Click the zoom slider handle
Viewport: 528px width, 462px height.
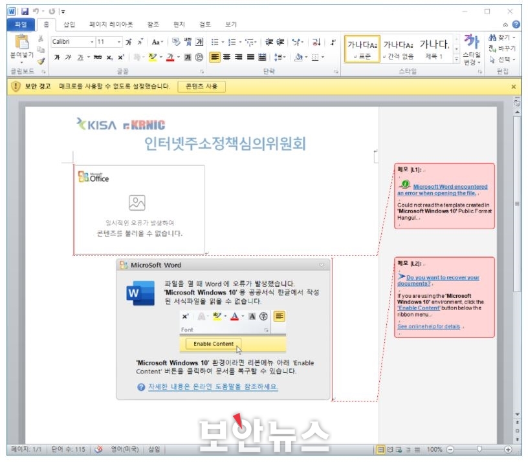[x=479, y=449]
